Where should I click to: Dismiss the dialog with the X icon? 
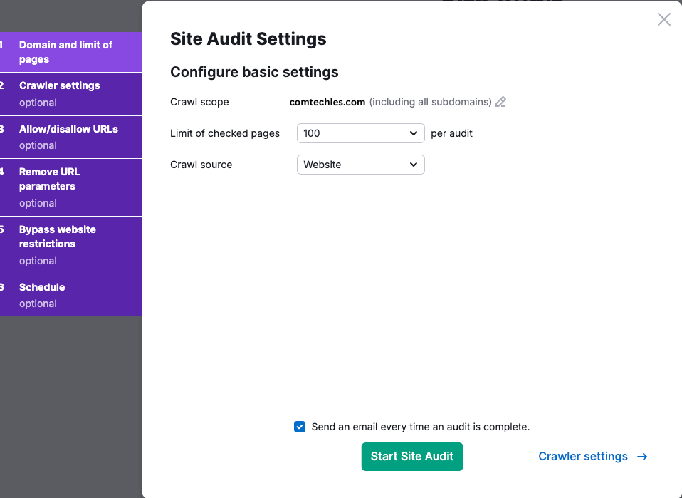663,19
